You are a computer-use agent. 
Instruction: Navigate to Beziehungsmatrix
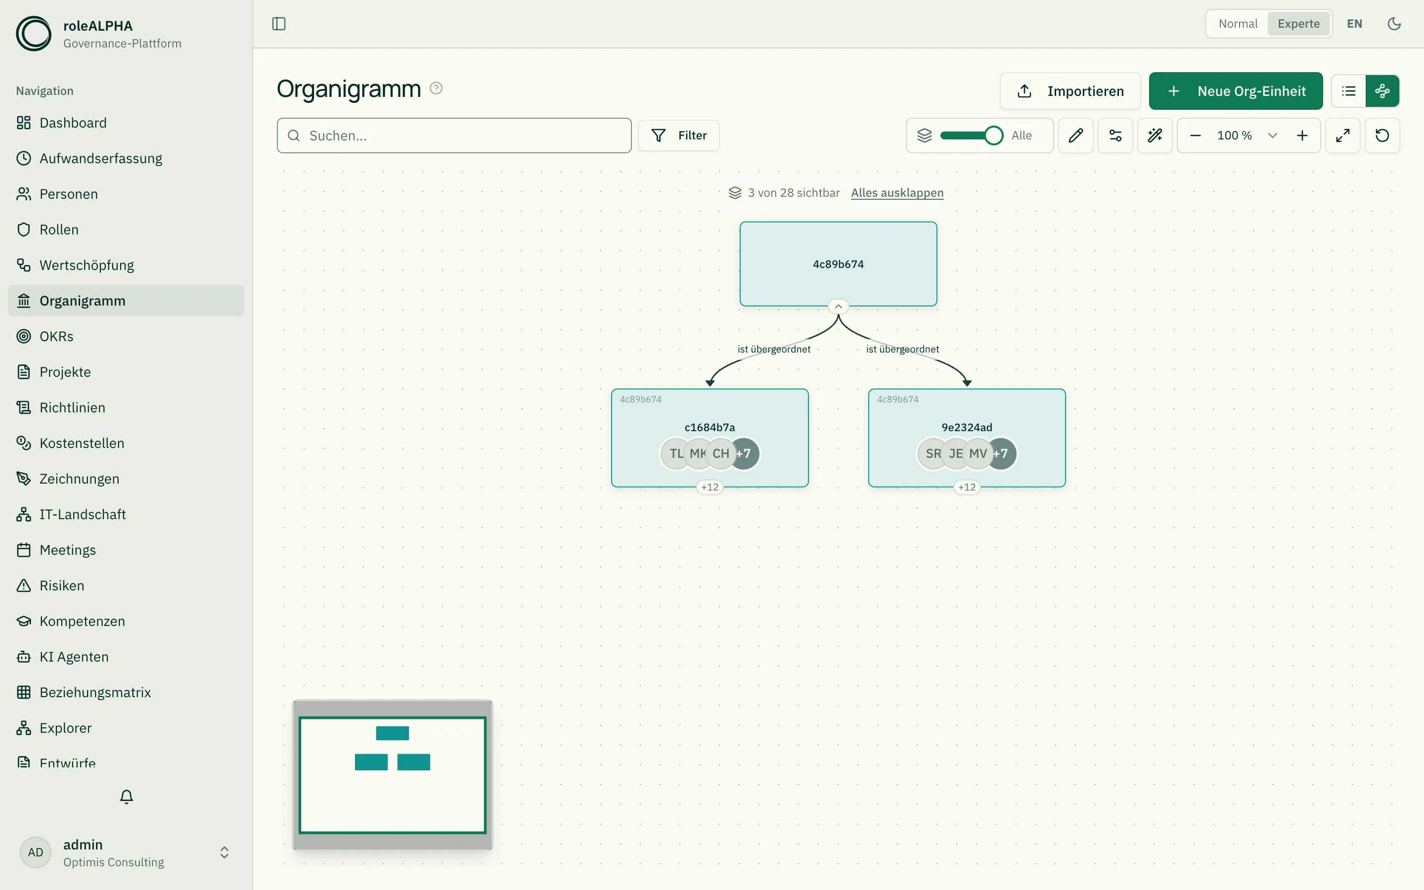[x=126, y=693]
